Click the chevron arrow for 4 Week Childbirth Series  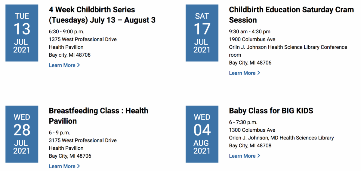point(79,65)
